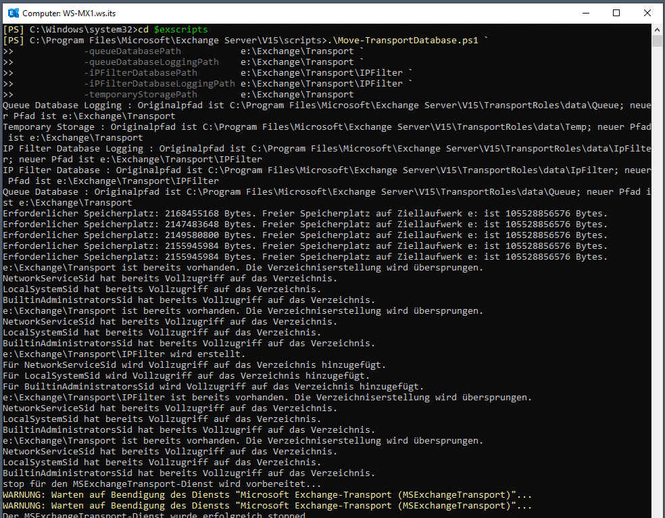Image resolution: width=665 pixels, height=518 pixels.
Task: Click the '-queueDatabasePath' parameter
Action: point(132,51)
